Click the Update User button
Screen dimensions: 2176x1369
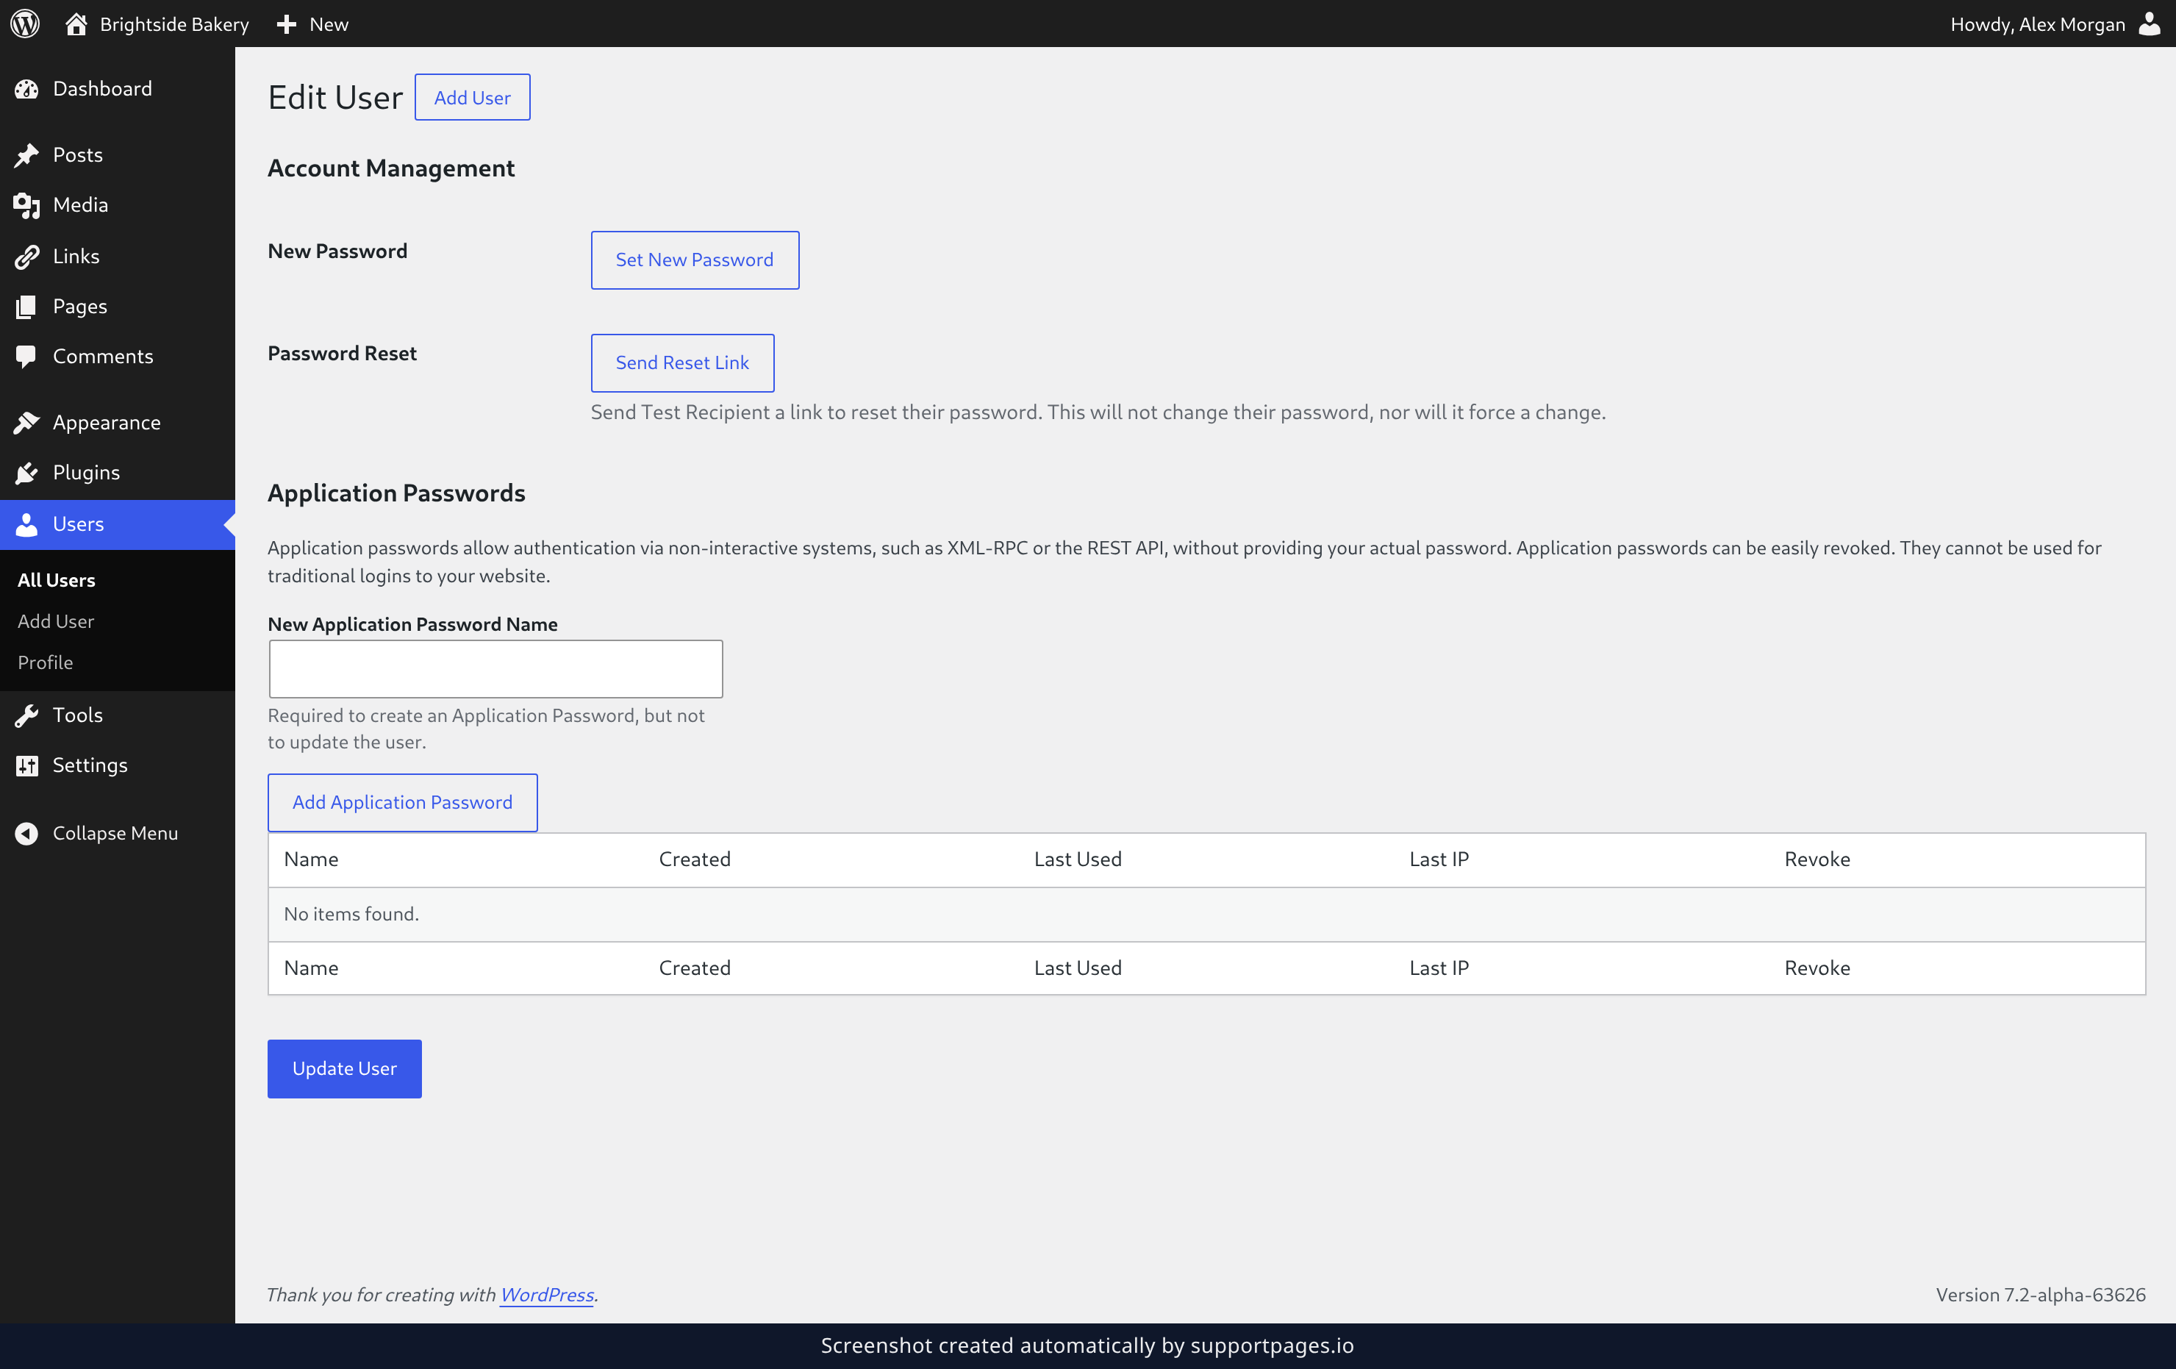tap(344, 1069)
